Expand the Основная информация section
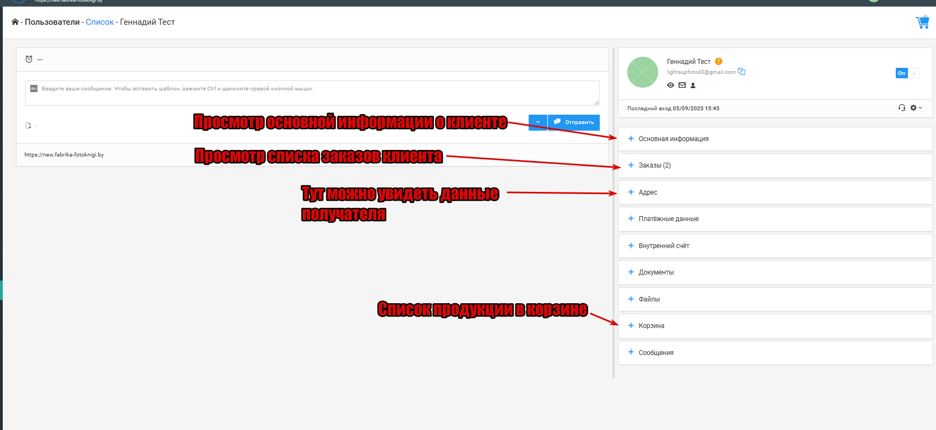The height and width of the screenshot is (430, 936). coord(776,139)
